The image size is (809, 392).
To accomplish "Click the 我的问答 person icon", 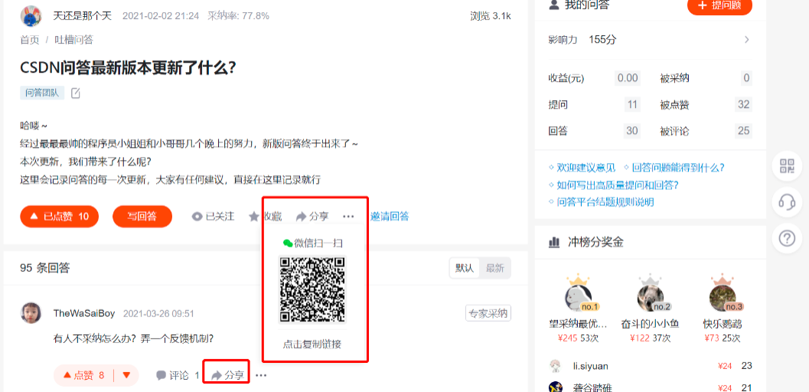I will (x=554, y=5).
